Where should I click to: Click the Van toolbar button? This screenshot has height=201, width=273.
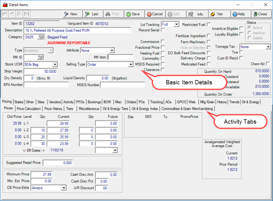tap(219, 14)
